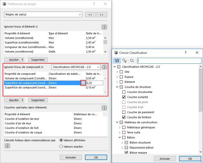Expand the Elément tree node

[x=117, y=82]
